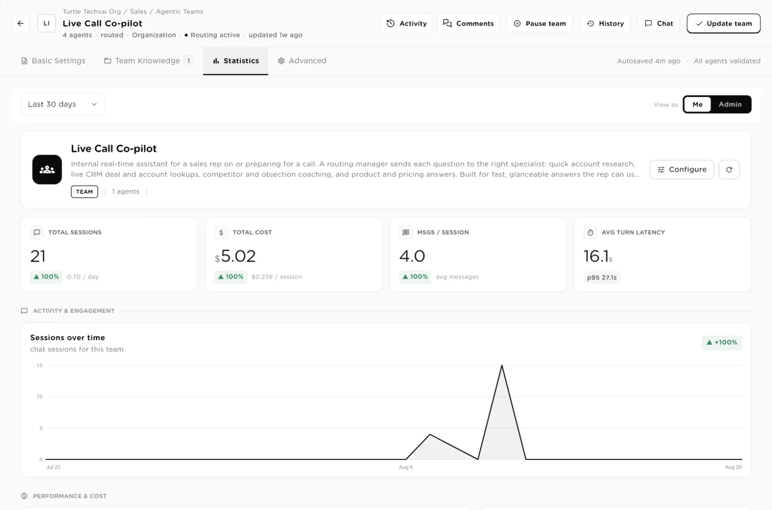Viewport: 772px width, 510px height.
Task: Pause the team
Action: (x=539, y=23)
